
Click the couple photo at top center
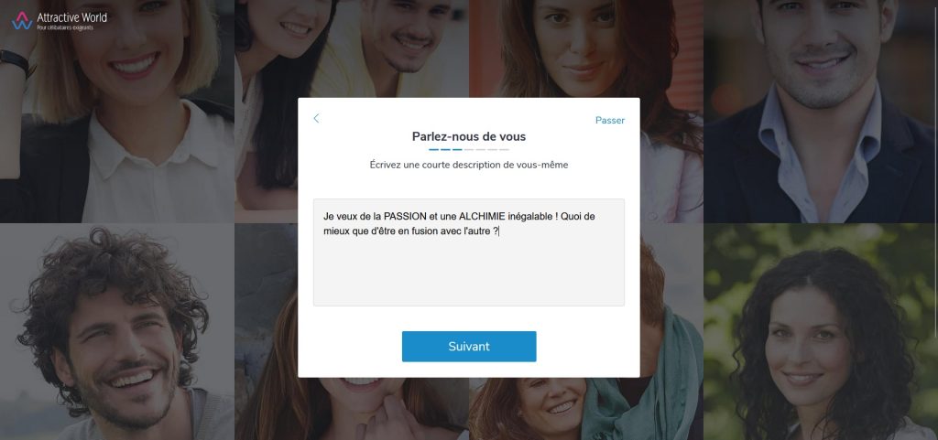pyautogui.click(x=352, y=48)
